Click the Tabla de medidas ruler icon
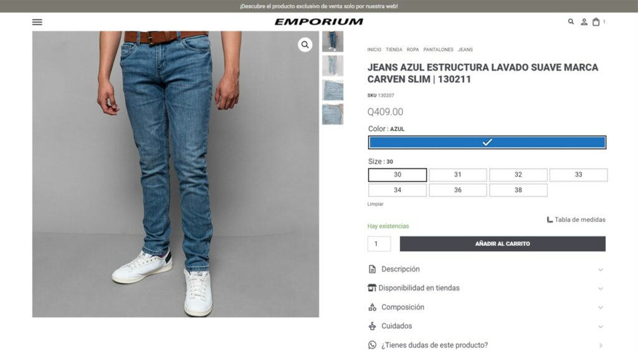The height and width of the screenshot is (350, 638). point(550,219)
